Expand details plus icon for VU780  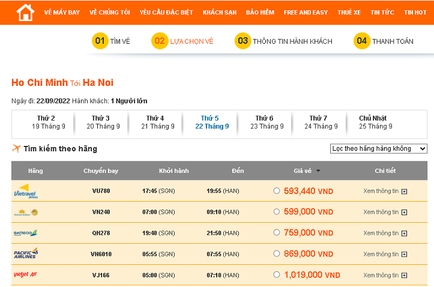coord(405,192)
